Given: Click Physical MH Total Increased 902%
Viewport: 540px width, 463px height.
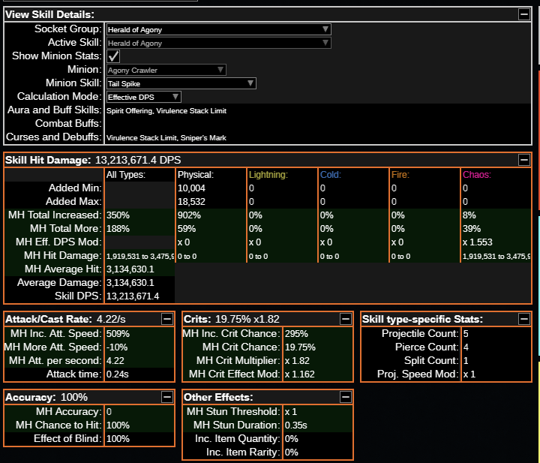Looking at the screenshot, I should click(x=189, y=215).
